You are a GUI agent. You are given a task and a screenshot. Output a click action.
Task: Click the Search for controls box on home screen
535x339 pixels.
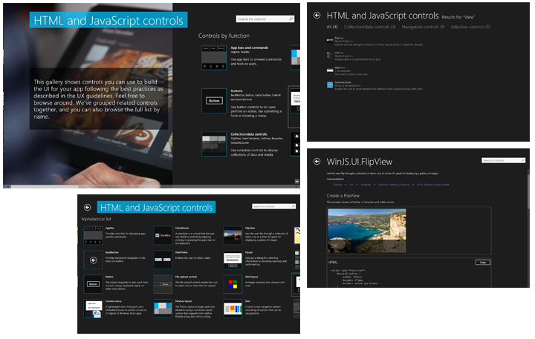265,19
